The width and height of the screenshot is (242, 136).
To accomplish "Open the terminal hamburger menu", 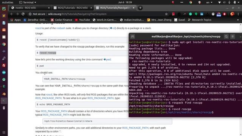I will [x=233, y=37].
